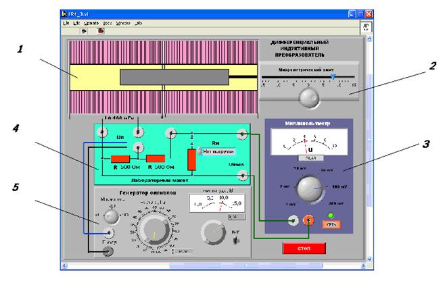Click the generator output terminal with blue wire
447x281 pixels.
(109, 233)
